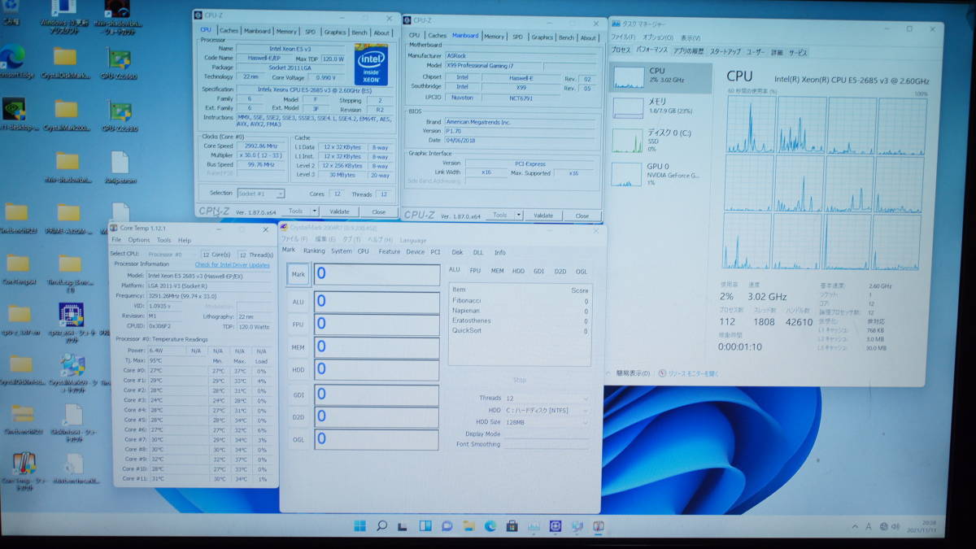Switch to プロセス tab in Task Manager

point(621,50)
